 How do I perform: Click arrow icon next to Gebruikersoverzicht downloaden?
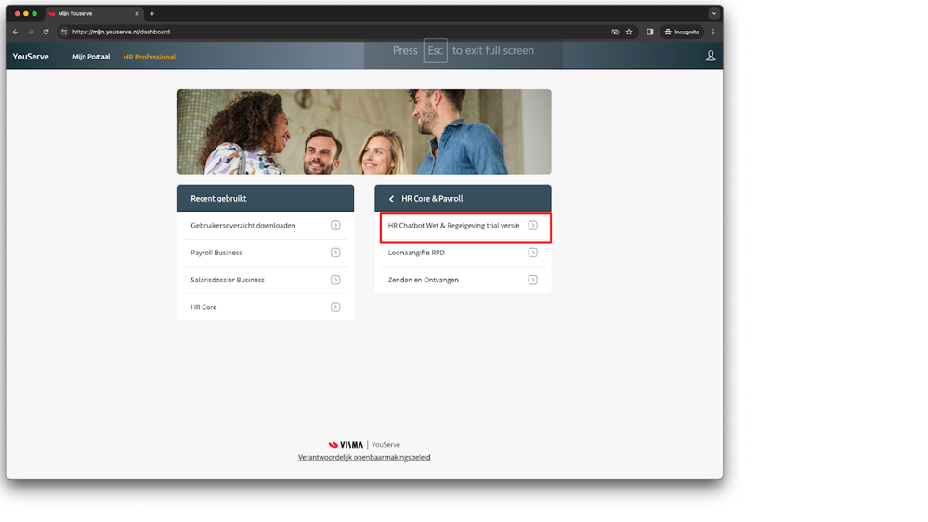335,226
